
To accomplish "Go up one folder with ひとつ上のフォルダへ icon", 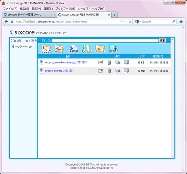I will 46,49.
